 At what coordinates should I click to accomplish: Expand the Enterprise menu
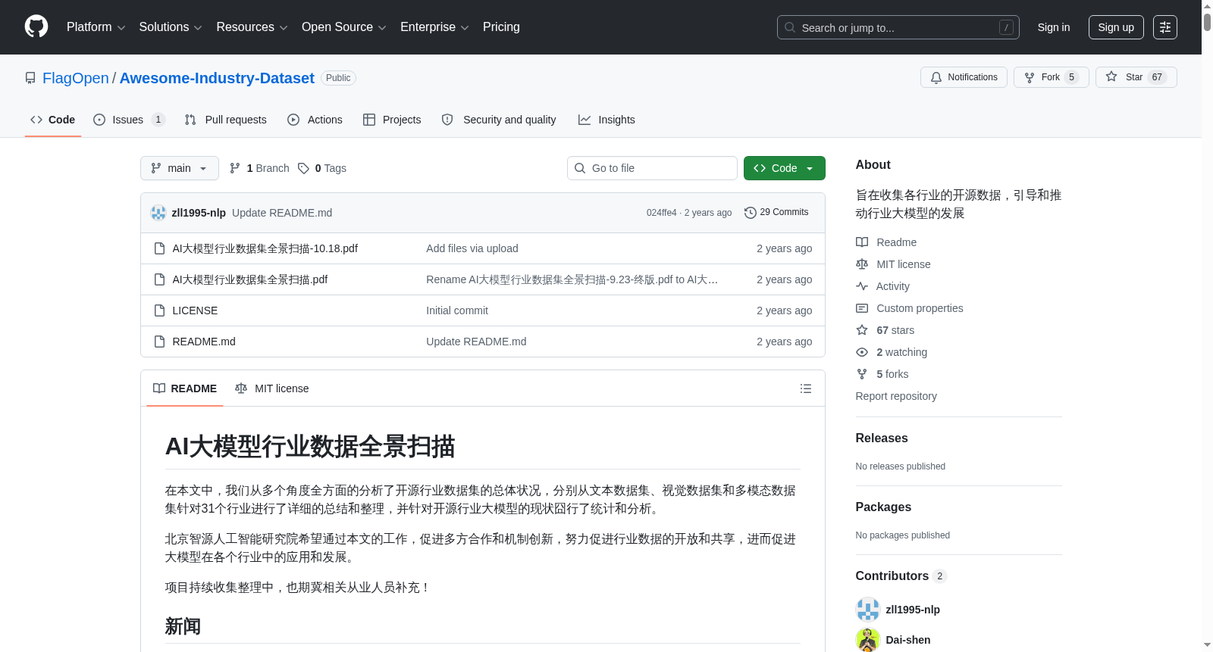pyautogui.click(x=434, y=27)
